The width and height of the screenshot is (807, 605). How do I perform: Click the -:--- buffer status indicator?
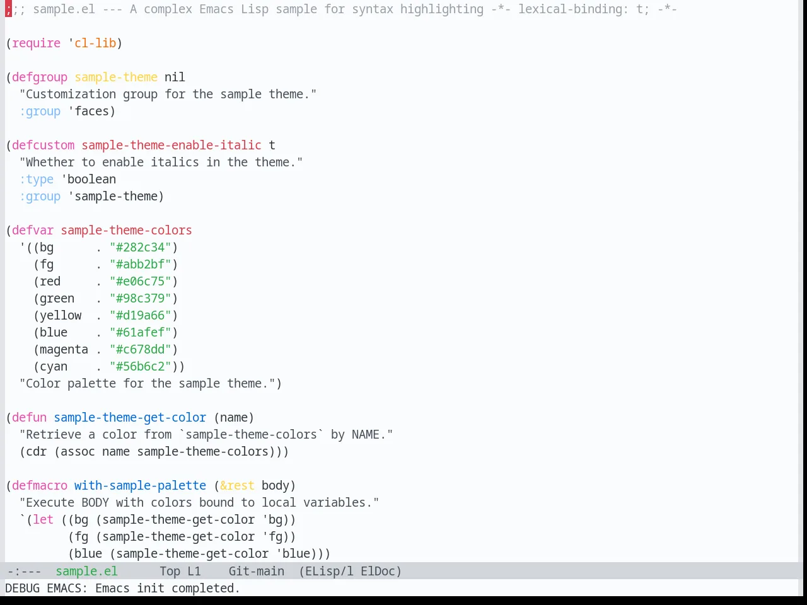pyautogui.click(x=24, y=571)
